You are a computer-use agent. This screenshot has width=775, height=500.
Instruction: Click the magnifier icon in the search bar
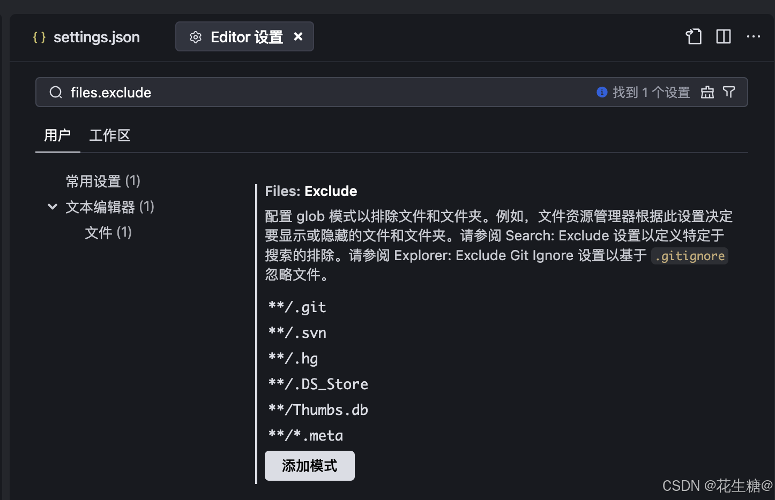tap(56, 92)
